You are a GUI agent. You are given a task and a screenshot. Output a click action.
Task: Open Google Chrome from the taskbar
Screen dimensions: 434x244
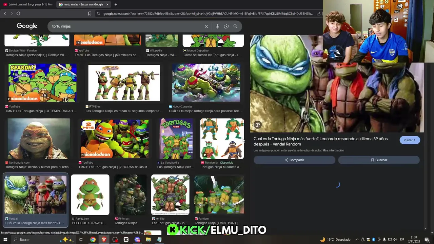click(93, 240)
